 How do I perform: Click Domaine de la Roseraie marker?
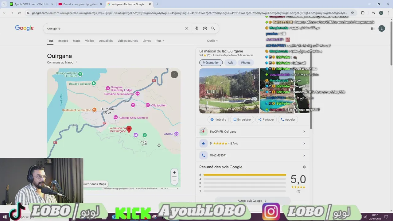pyautogui.click(x=138, y=94)
